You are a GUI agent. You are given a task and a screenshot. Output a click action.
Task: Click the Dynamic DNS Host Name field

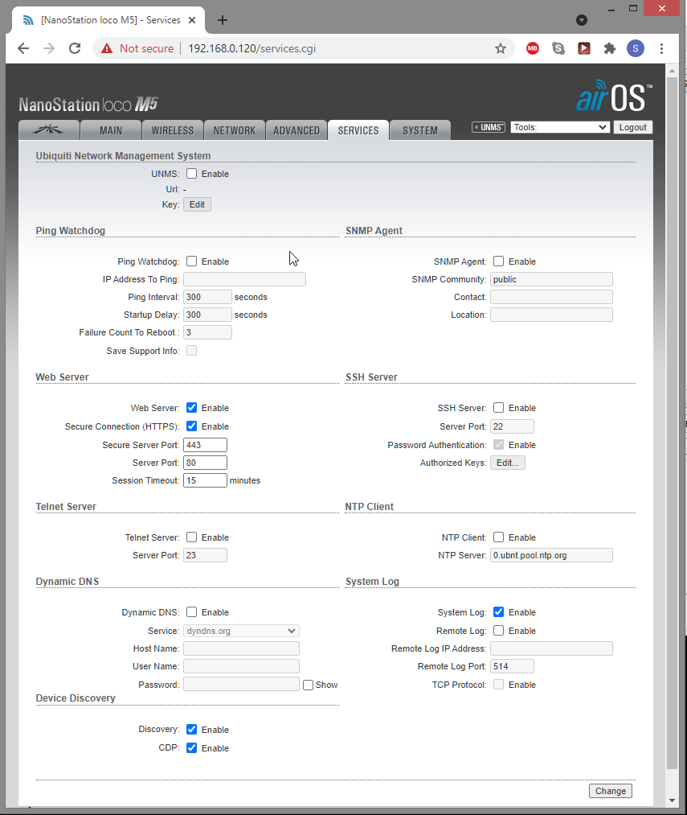pyautogui.click(x=242, y=648)
